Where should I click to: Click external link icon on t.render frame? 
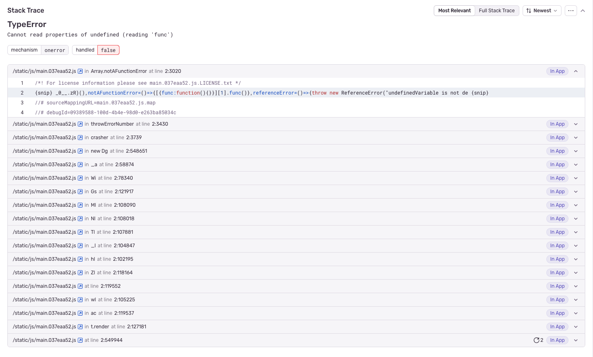click(80, 326)
